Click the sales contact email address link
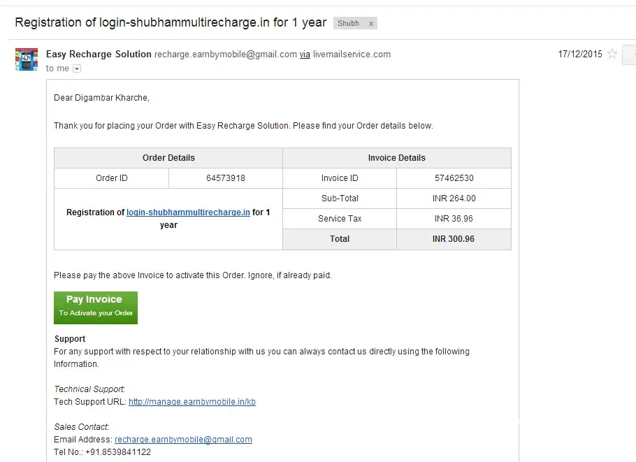This screenshot has width=636, height=462. 183,440
